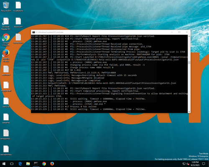Click 'Elapsed time = 79197ms' log line
The width and height of the screenshot is (209, 167).
(88, 99)
